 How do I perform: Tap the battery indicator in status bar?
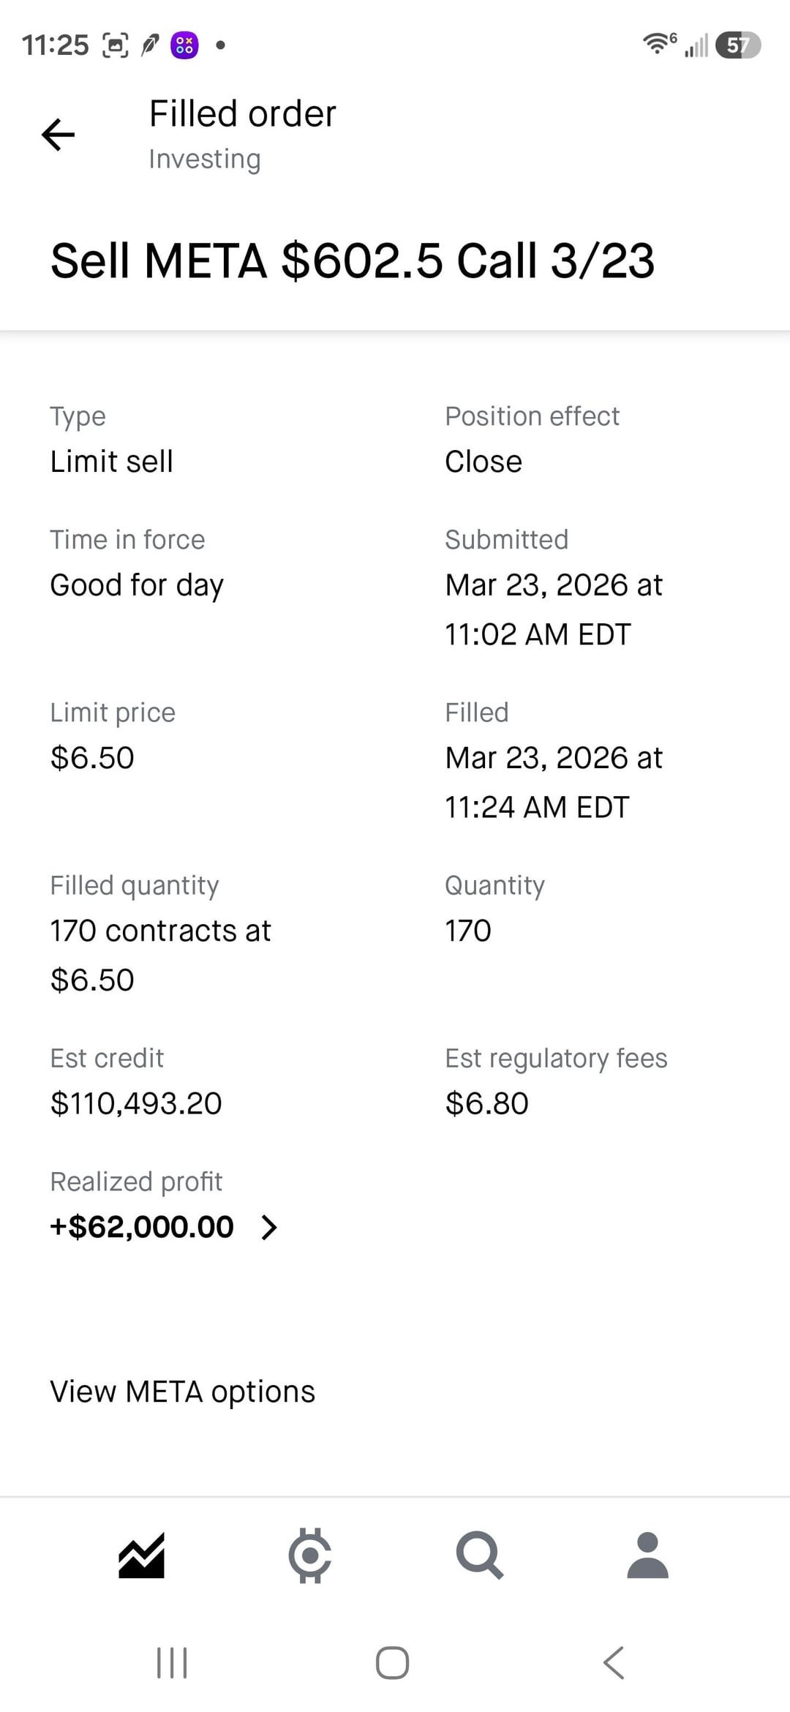(738, 45)
